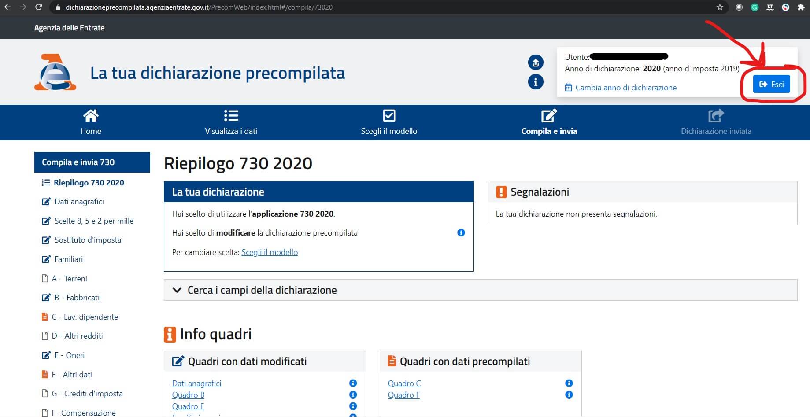Go to Compila e invia tab

[x=549, y=122]
